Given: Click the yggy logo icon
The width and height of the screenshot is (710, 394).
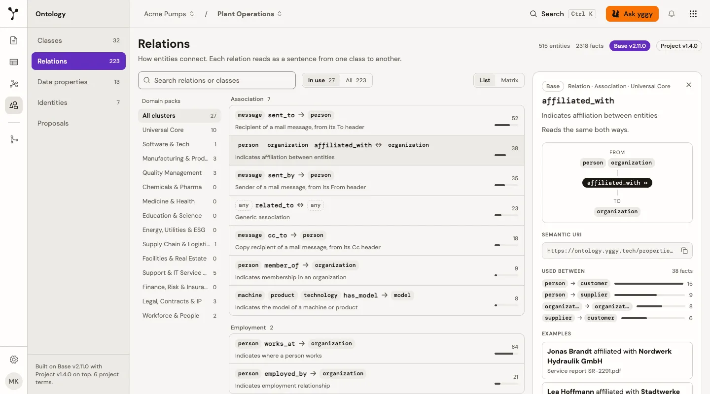Looking at the screenshot, I should click(14, 14).
